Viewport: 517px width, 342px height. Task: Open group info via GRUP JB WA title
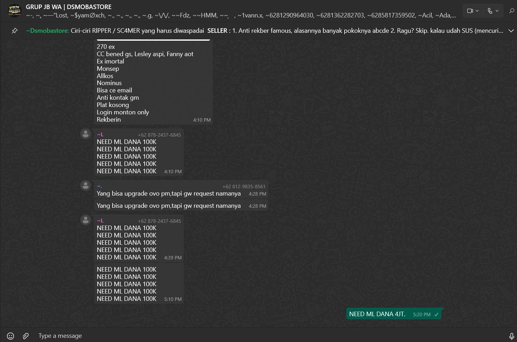tap(69, 7)
